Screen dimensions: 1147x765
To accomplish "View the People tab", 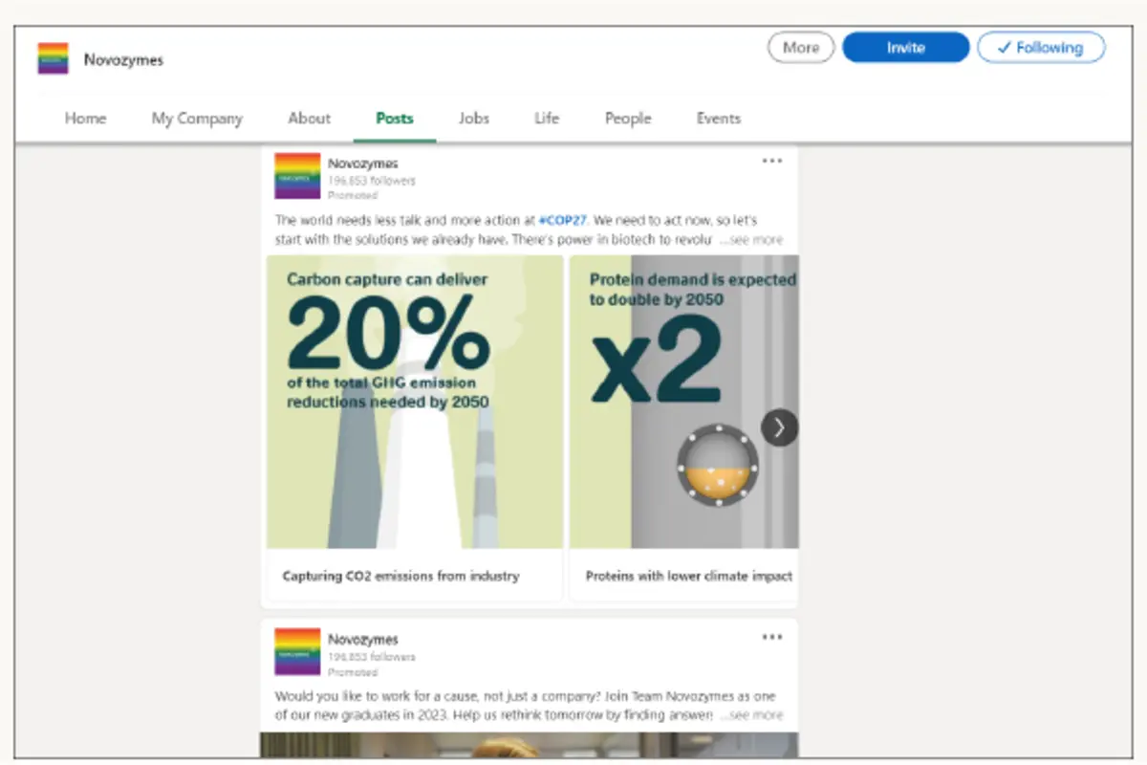I will [x=628, y=119].
